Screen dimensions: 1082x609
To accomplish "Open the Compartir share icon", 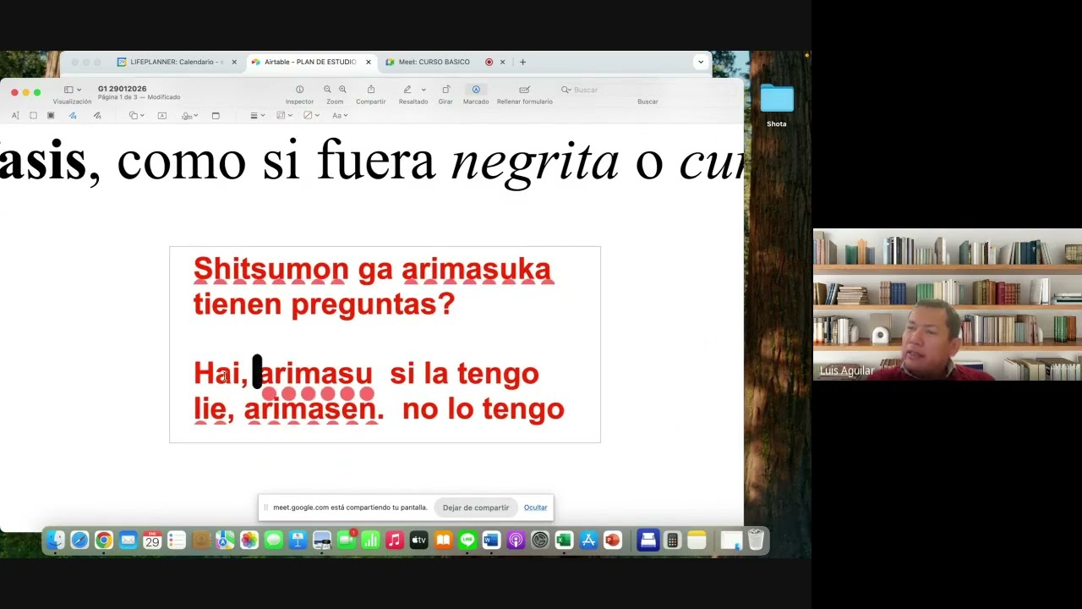I will 370,90.
